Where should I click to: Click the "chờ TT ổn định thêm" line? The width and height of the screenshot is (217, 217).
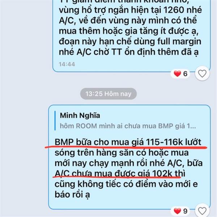(x=129, y=52)
